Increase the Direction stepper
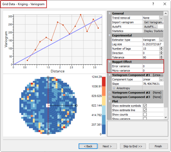Viewport: 171px width, 152px height. 161,52
